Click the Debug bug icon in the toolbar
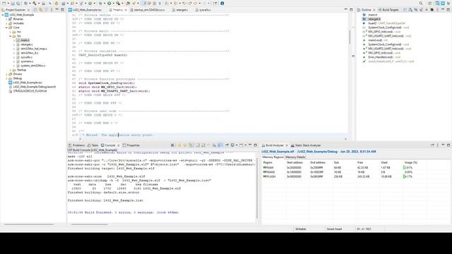 pyautogui.click(x=100, y=3)
